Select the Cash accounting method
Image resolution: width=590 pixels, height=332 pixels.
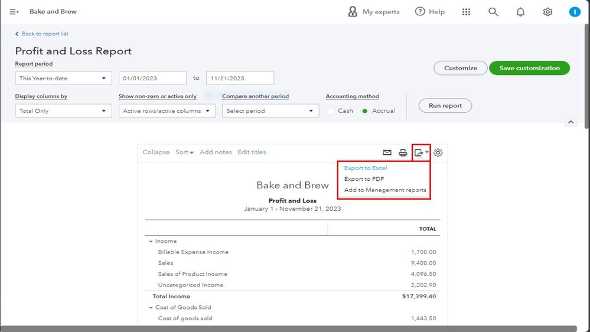(x=331, y=111)
